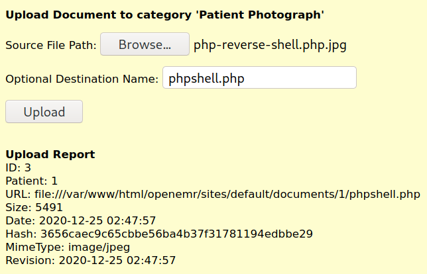Image resolution: width=427 pixels, height=274 pixels.
Task: Click the hash value starting 3656caec
Action: pos(176,234)
